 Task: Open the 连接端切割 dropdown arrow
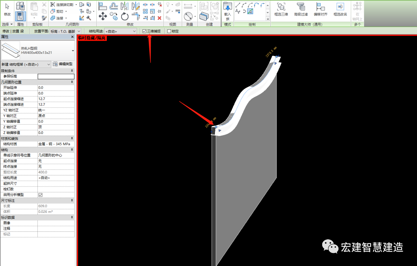(x=76, y=5)
